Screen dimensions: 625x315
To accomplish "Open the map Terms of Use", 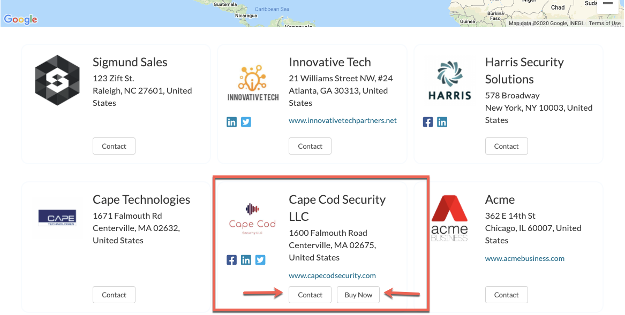I will (x=605, y=24).
